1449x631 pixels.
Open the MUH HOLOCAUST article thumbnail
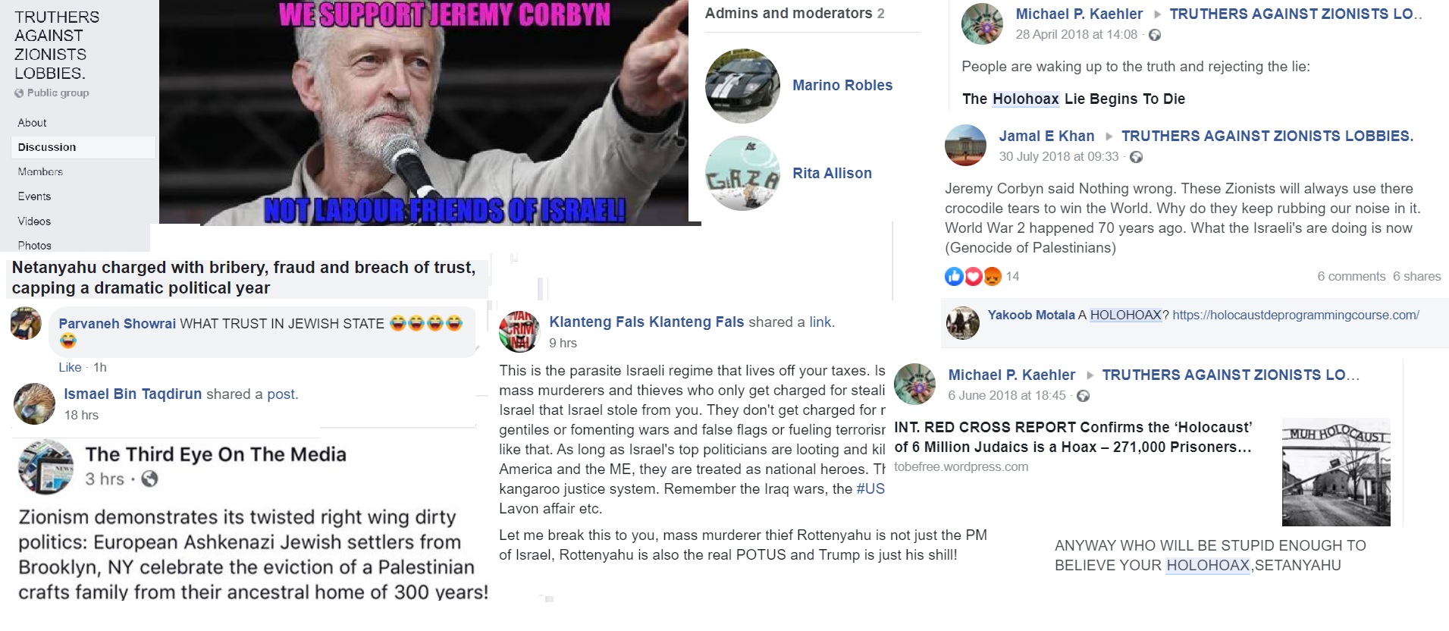click(x=1336, y=472)
